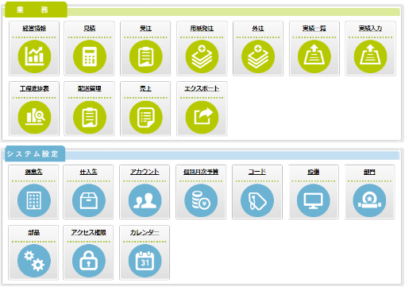Select the 仕入先 box icon
Screen dimensions: 405x287
click(x=89, y=200)
